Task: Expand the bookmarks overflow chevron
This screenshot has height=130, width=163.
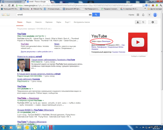Action: point(145,9)
